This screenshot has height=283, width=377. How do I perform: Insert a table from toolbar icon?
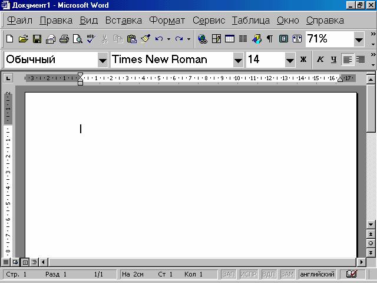click(x=230, y=39)
